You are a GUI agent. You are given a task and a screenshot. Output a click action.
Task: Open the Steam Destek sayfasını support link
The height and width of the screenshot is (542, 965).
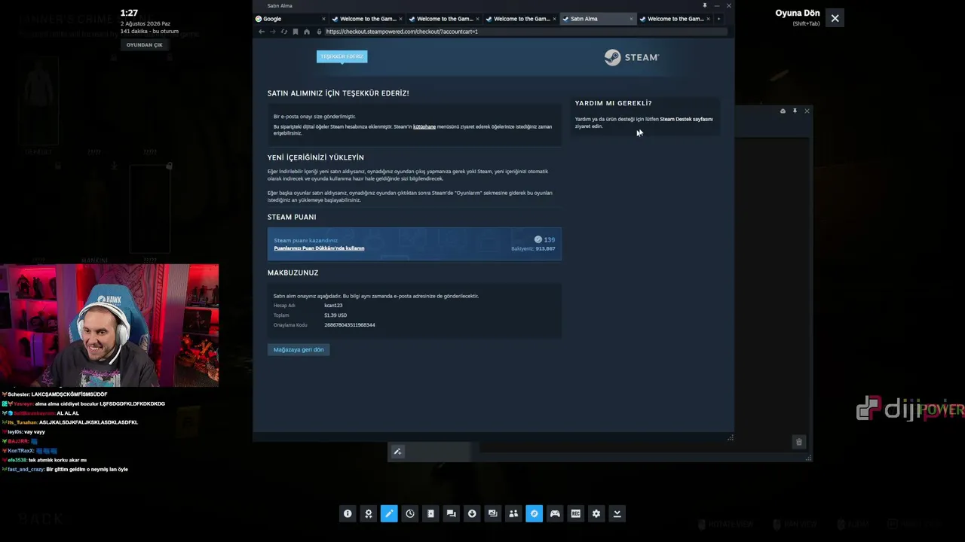[686, 119]
